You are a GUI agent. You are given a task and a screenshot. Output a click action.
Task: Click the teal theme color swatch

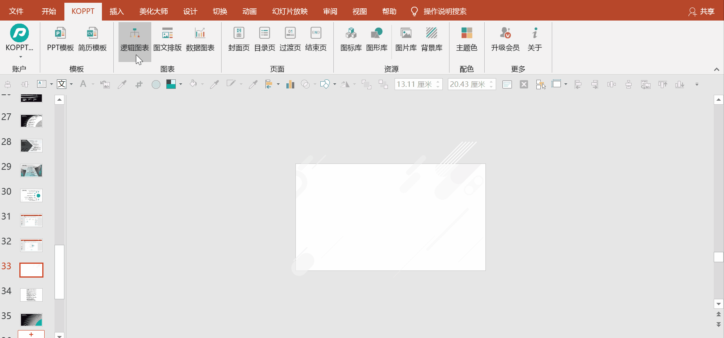pos(171,84)
